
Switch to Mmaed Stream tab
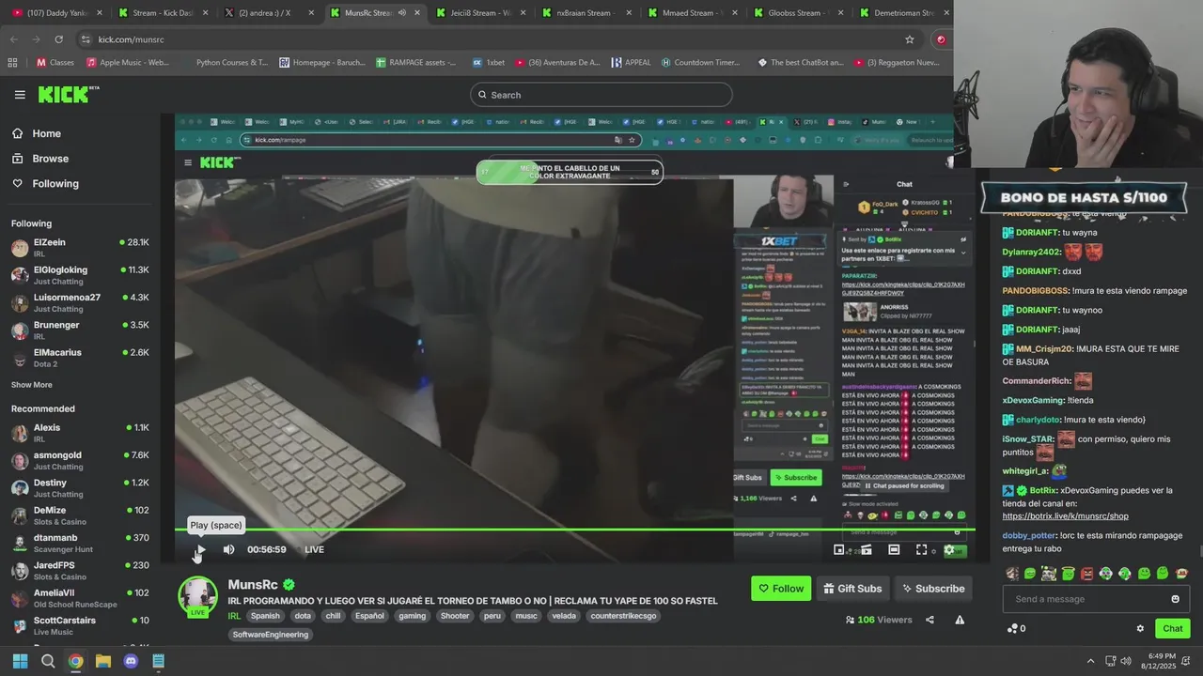point(693,13)
